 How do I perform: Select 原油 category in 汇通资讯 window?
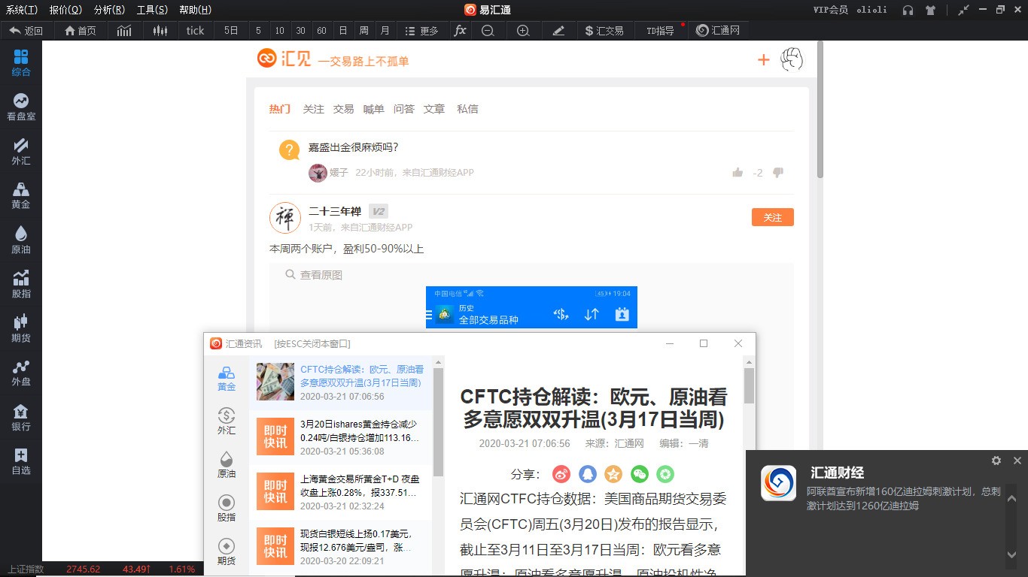click(227, 465)
